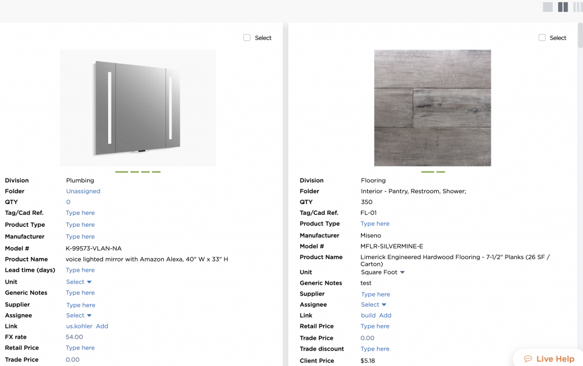The image size is (583, 366).
Task: Check Select on the Miseno flooring product
Action: tap(541, 38)
